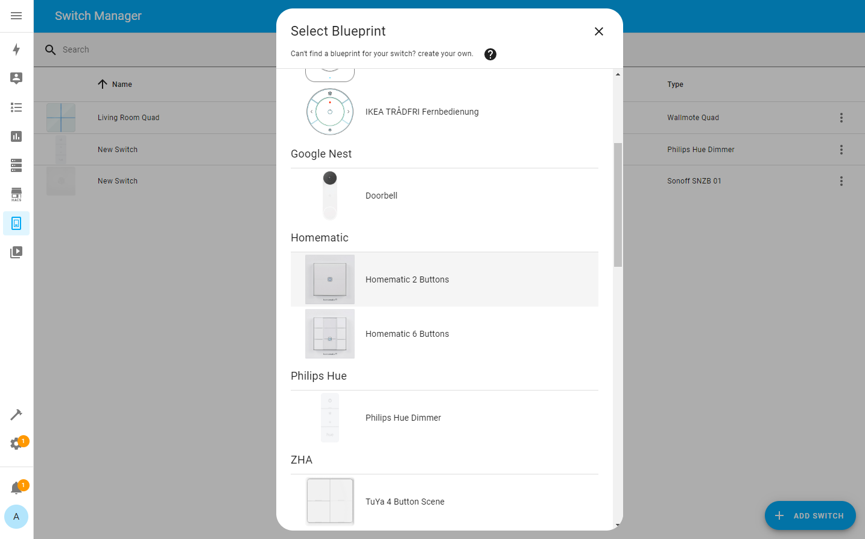
Task: Click Add Switch button
Action: tap(810, 515)
